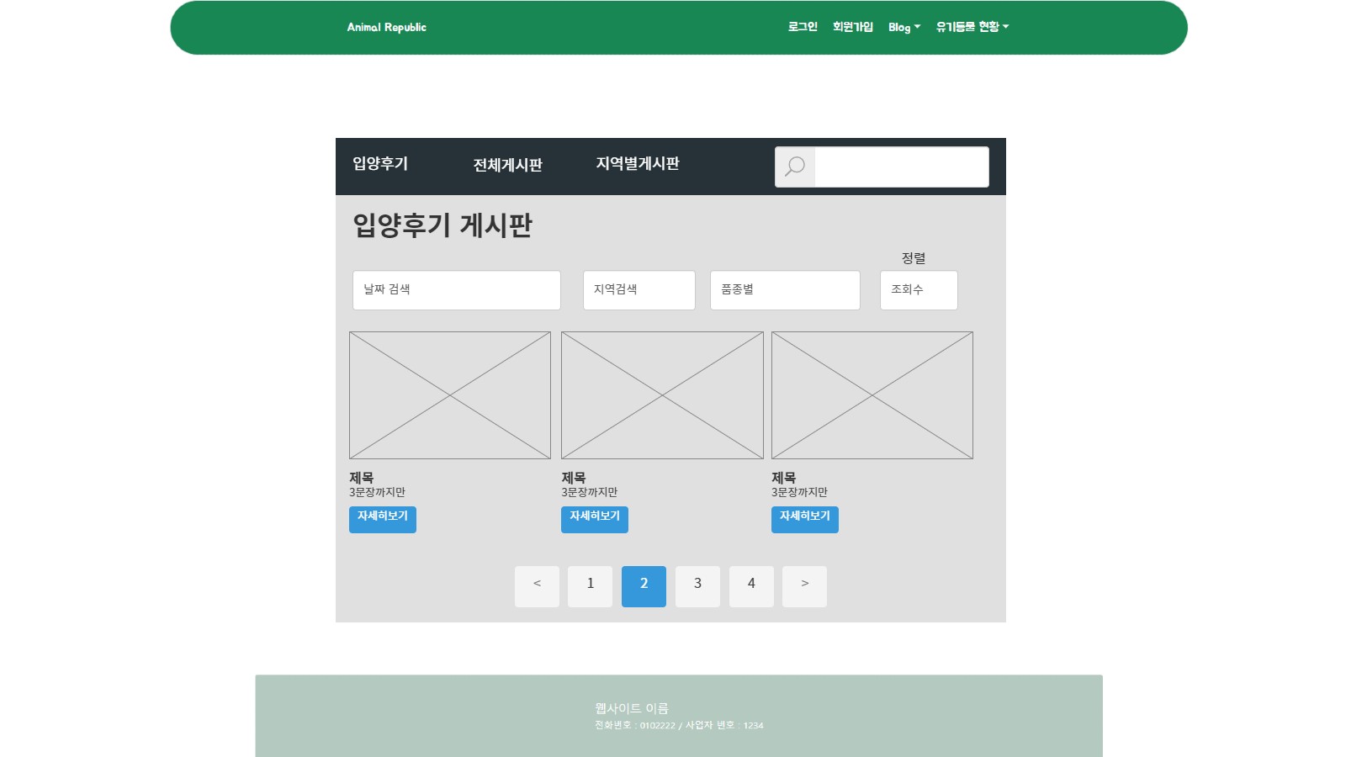Viewport: 1346px width, 757px height.
Task: Click the first post's image placeholder
Action: click(449, 395)
